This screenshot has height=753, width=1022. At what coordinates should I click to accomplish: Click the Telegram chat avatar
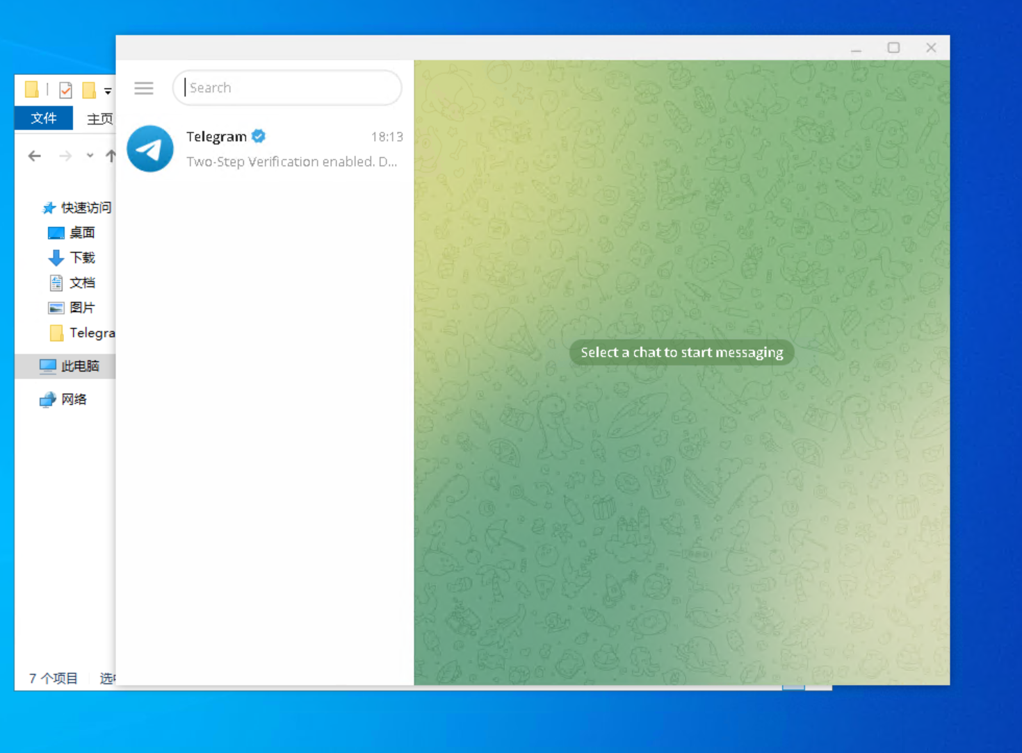pyautogui.click(x=150, y=149)
